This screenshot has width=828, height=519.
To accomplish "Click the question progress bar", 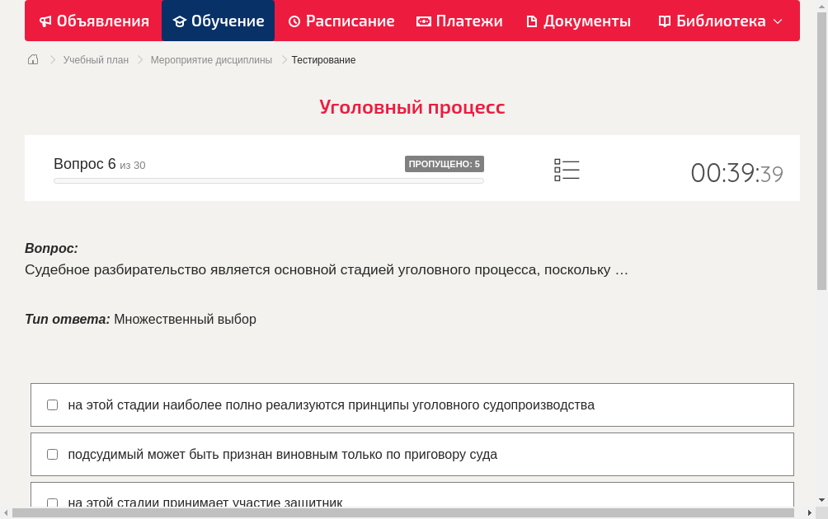I will [268, 180].
